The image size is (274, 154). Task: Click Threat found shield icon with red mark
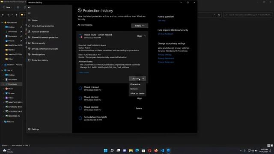(80, 36)
